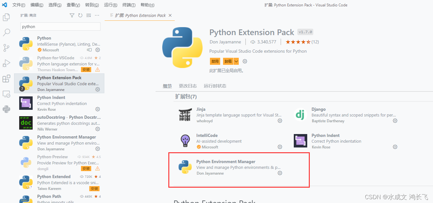Clear extension search results icon
The width and height of the screenshot is (433, 203).
click(x=89, y=15)
